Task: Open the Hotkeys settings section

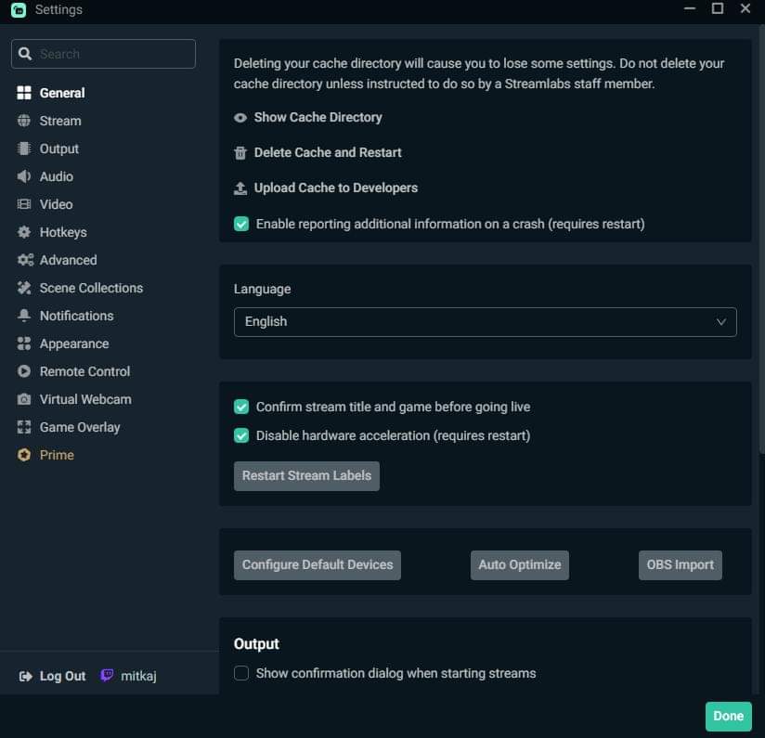Action: point(63,232)
